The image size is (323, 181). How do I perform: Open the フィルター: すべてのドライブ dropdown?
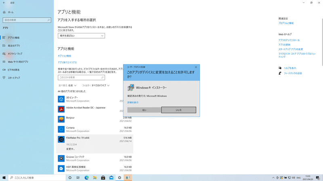click(x=96, y=85)
